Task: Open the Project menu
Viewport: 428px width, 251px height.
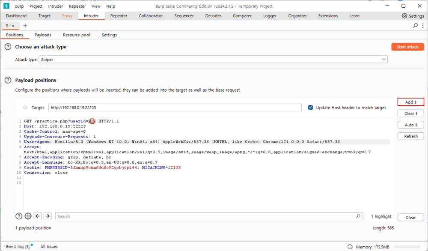Action: [36, 6]
